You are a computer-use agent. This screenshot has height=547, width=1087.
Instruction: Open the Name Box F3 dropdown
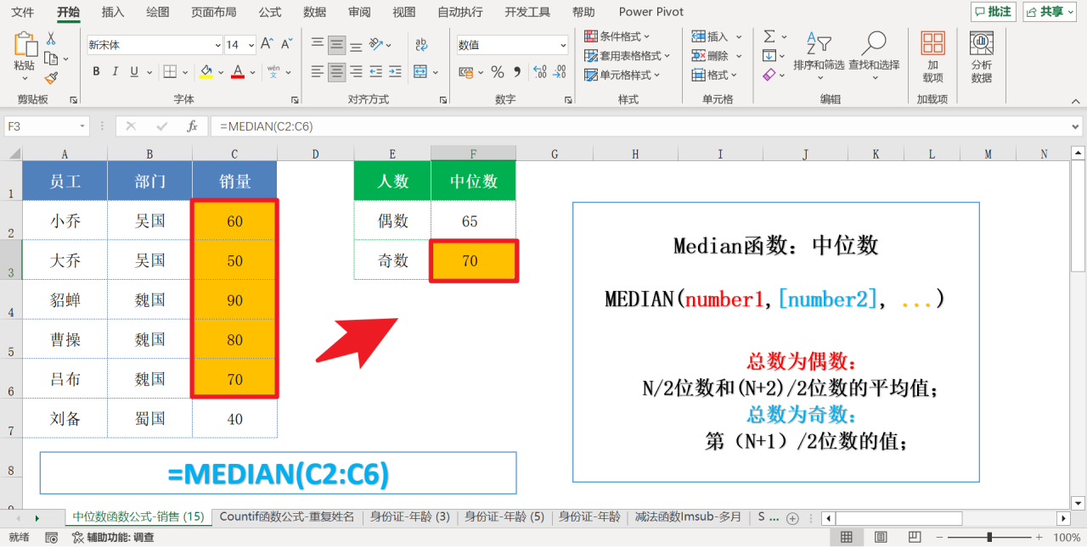coord(82,126)
